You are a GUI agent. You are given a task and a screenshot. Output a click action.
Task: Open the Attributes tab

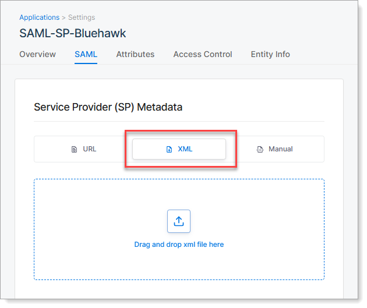[135, 54]
